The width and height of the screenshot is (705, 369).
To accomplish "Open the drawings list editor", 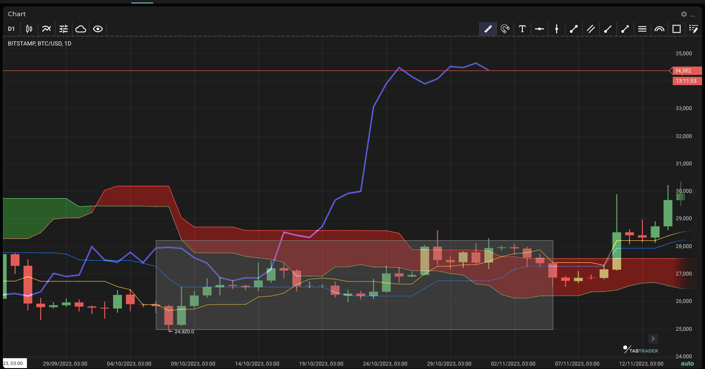I will [x=693, y=29].
